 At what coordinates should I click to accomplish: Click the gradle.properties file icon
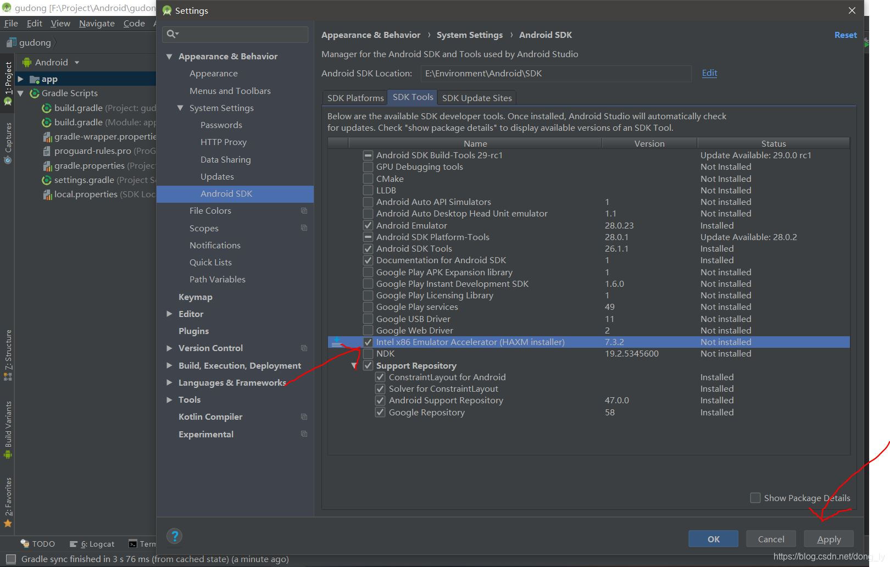47,165
